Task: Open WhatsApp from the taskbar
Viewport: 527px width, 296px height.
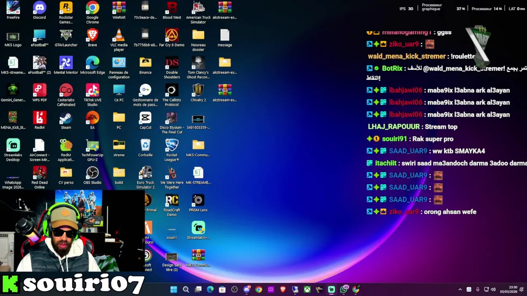Action: (x=344, y=289)
